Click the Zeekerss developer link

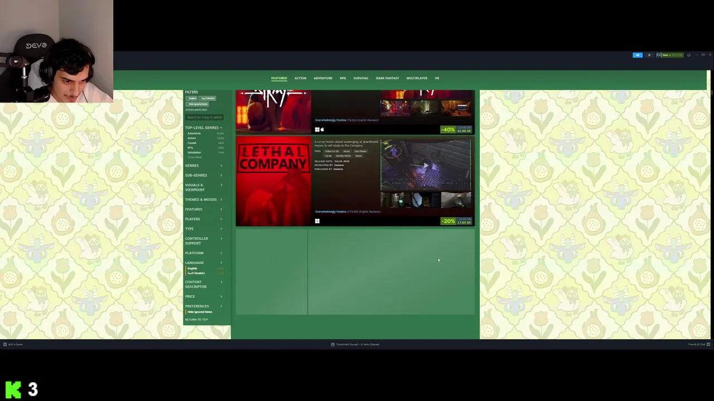click(x=338, y=165)
